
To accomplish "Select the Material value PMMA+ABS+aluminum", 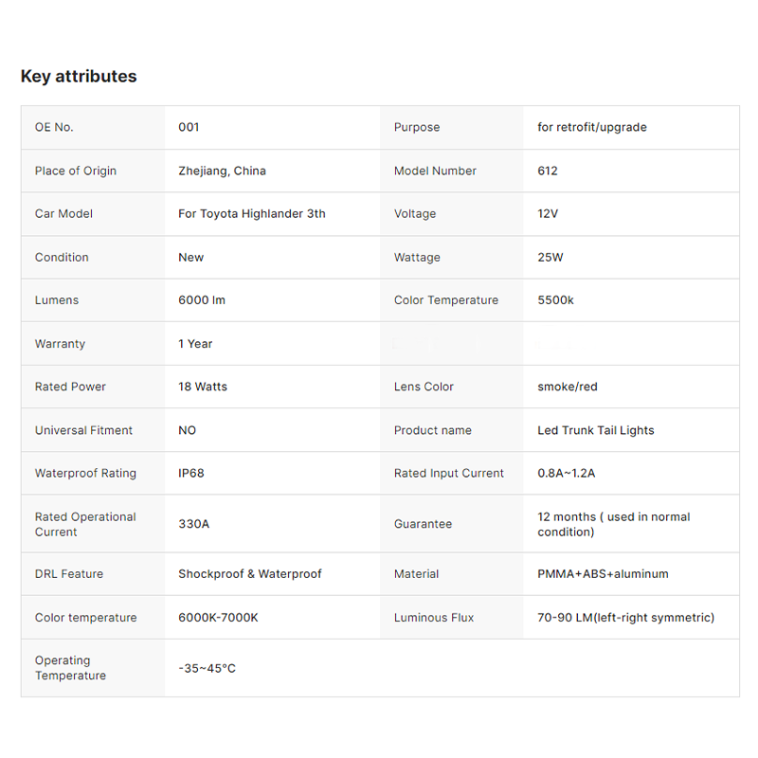I will 603,574.
